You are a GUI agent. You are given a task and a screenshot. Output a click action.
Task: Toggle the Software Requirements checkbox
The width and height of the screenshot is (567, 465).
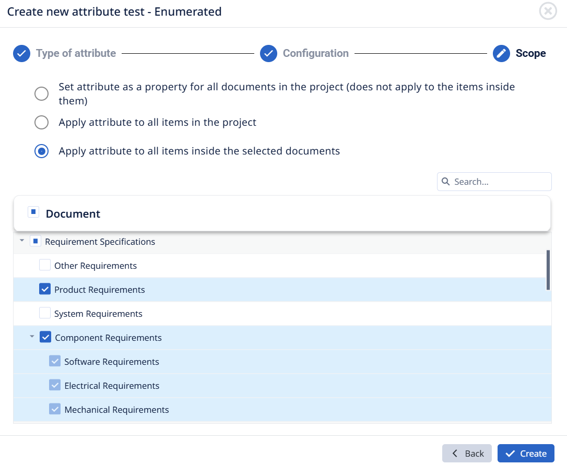[x=55, y=361]
